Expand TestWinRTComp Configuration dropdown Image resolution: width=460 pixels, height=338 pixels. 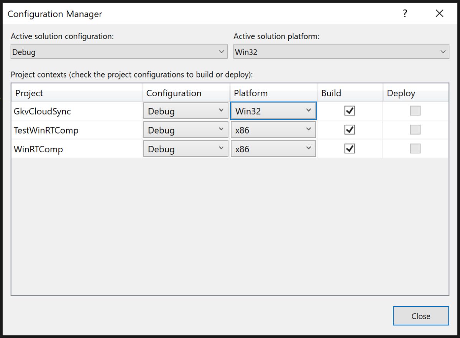pos(186,130)
